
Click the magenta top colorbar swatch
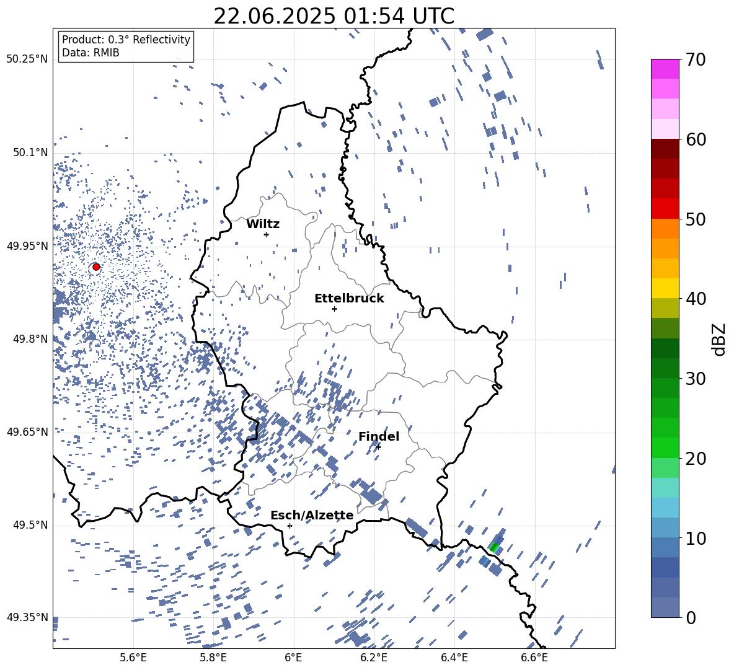tap(665, 69)
